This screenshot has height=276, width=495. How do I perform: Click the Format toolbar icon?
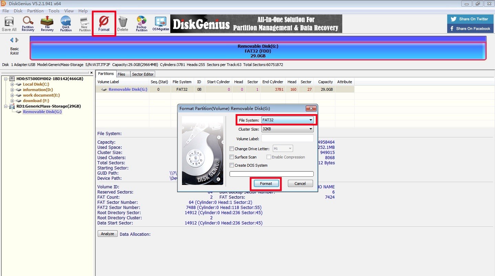(104, 24)
